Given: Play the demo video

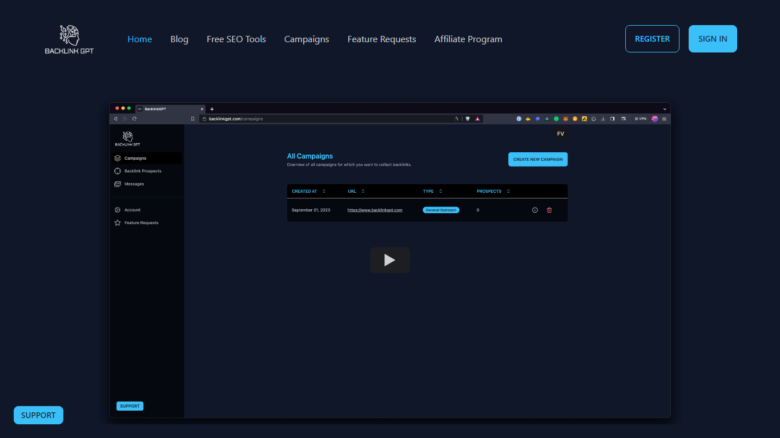Looking at the screenshot, I should pyautogui.click(x=389, y=260).
